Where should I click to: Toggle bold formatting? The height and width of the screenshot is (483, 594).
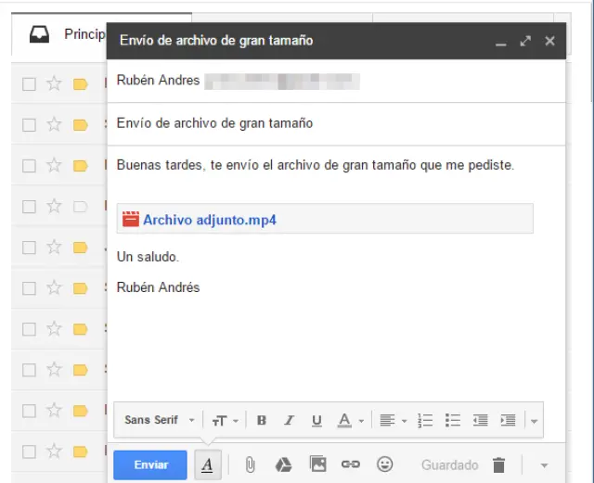[262, 420]
